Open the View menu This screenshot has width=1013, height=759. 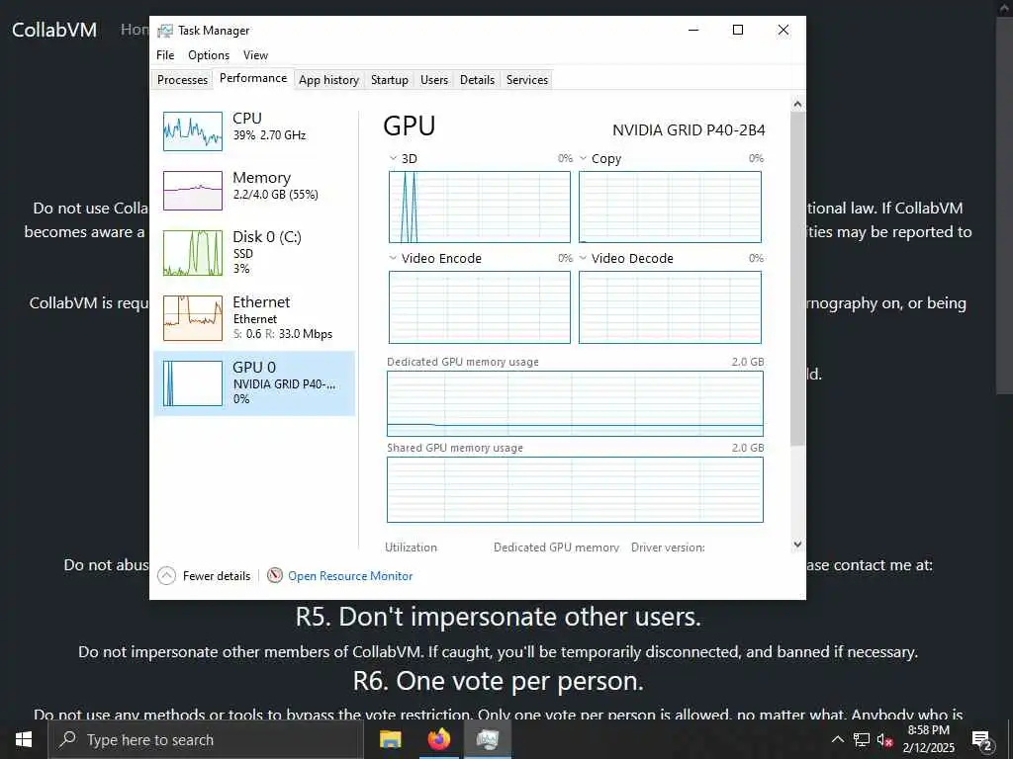pos(255,55)
